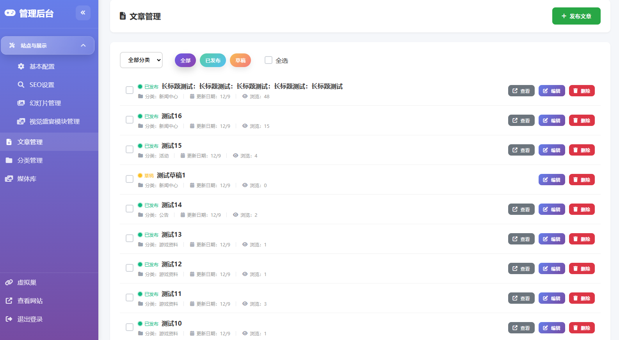
Task: Click the 测试13 article title
Action: (x=172, y=234)
